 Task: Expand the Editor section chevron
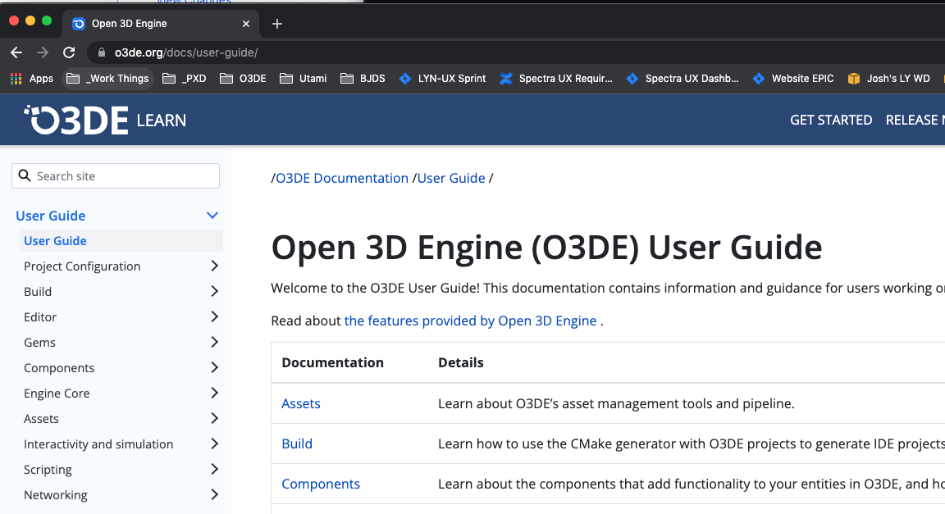(x=215, y=316)
